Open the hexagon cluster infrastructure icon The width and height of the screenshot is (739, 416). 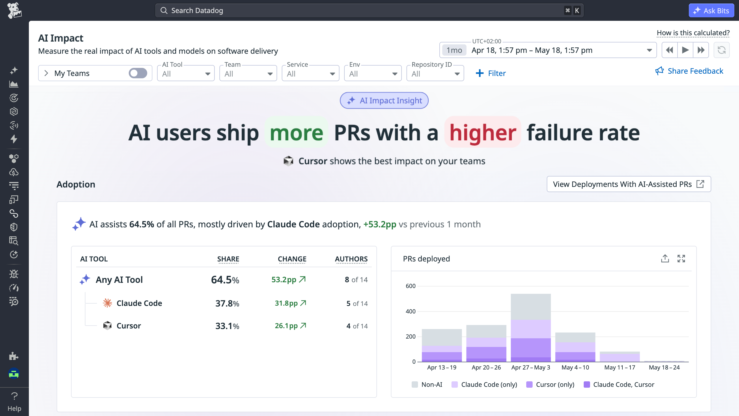pos(14,158)
